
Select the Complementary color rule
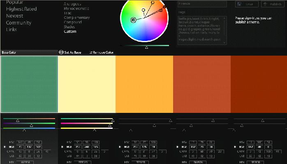pos(76,18)
